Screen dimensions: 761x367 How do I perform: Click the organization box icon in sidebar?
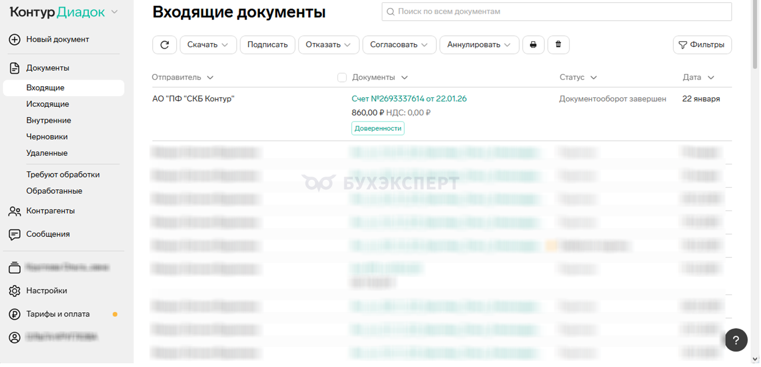point(15,268)
